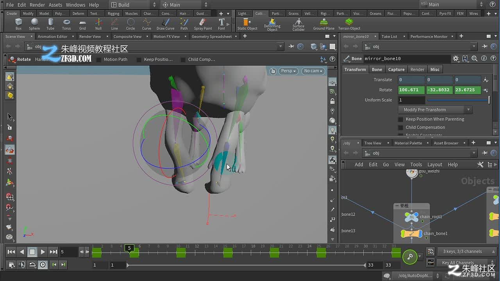The image size is (500, 281).
Task: Expand the scene view obj path dropdown
Action: point(280,46)
